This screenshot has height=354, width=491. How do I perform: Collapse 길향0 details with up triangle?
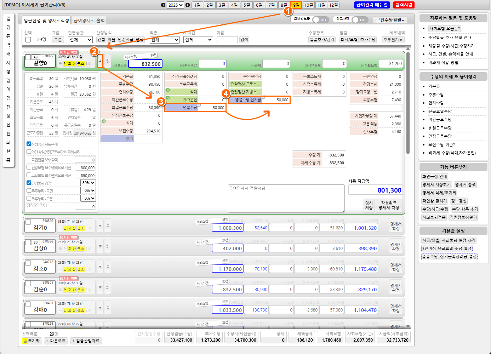[x=100, y=61]
